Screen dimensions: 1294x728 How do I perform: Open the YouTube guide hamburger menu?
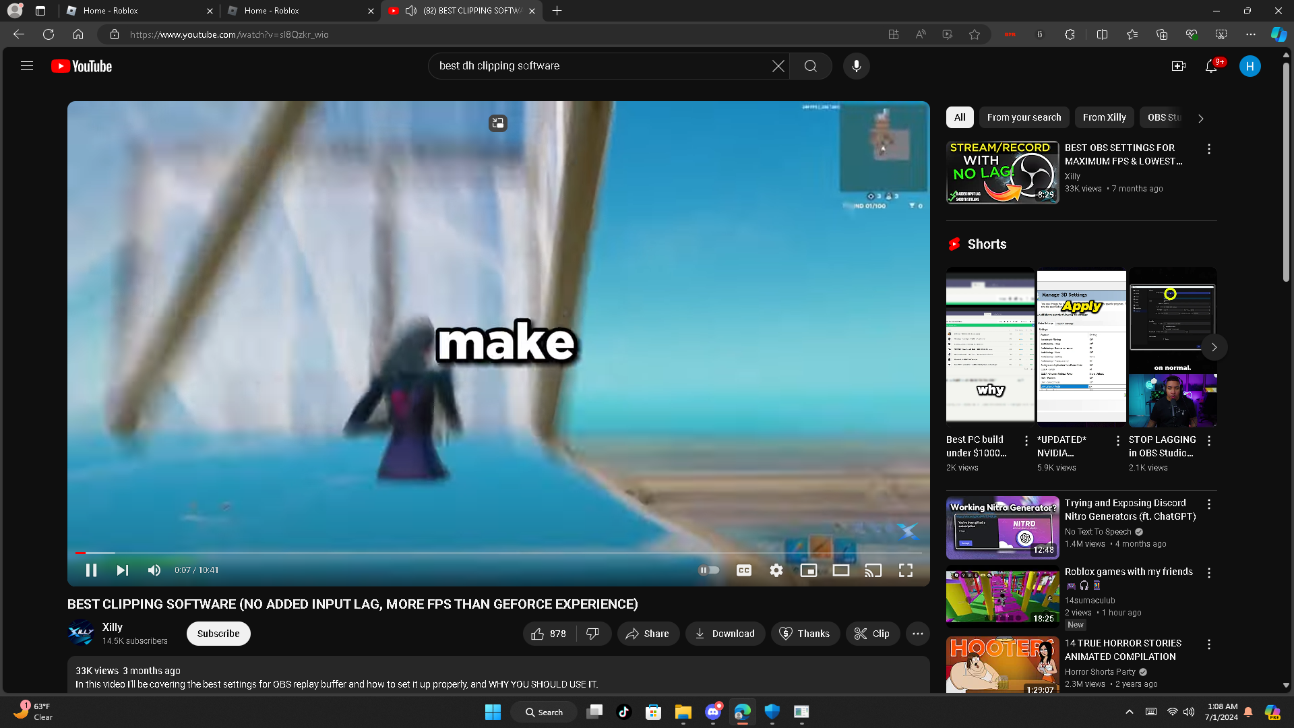[27, 66]
